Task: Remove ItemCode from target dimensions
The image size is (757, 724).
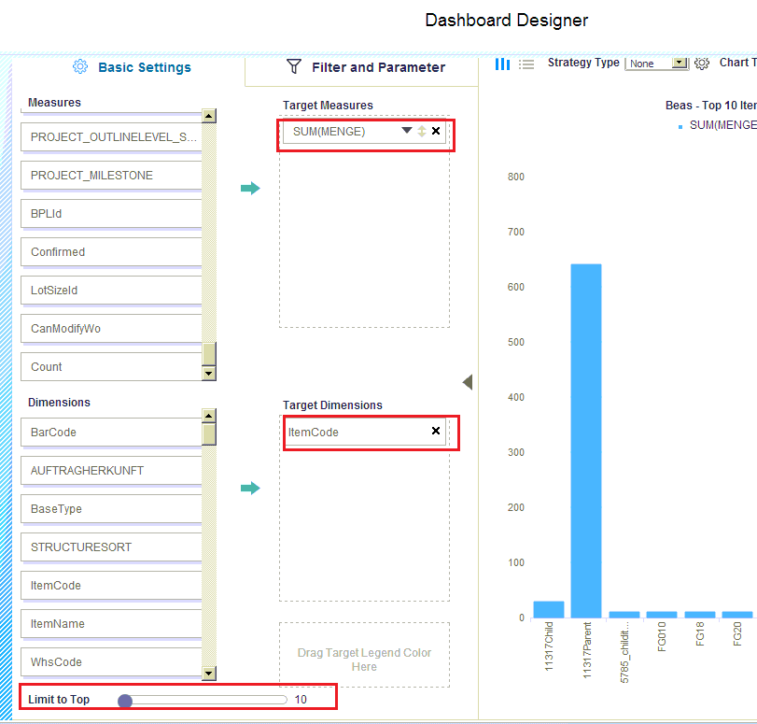Action: coord(436,432)
